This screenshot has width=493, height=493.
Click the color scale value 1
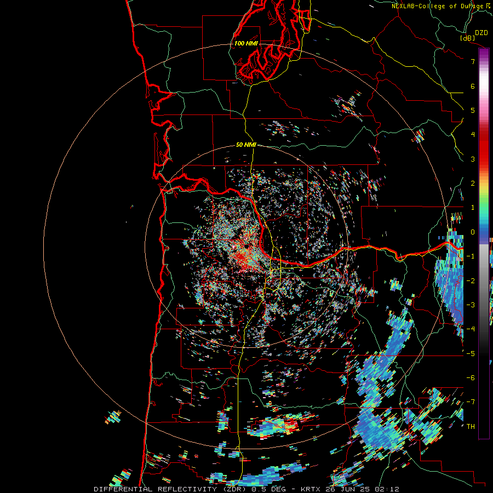pyautogui.click(x=473, y=208)
